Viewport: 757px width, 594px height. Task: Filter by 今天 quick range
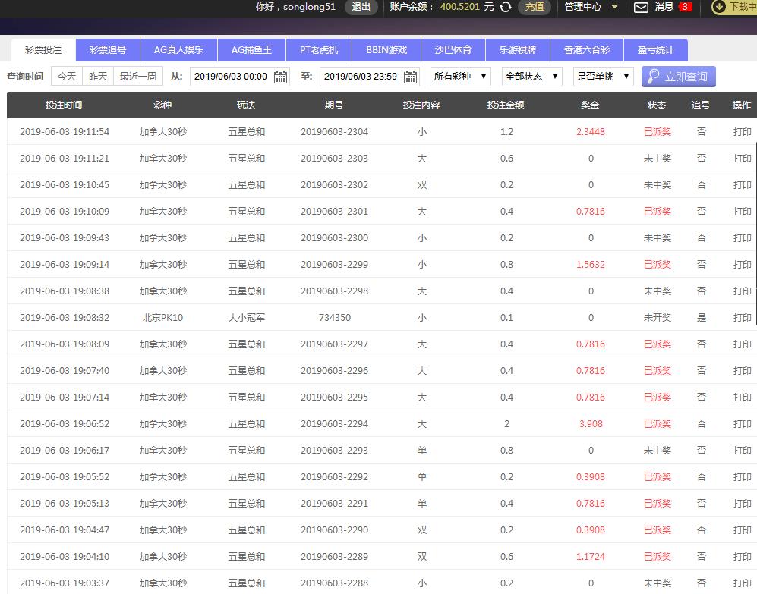67,76
